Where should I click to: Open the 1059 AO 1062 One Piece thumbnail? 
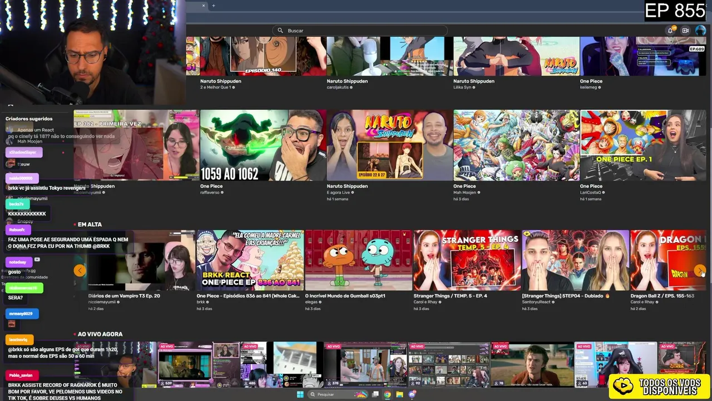pyautogui.click(x=263, y=145)
